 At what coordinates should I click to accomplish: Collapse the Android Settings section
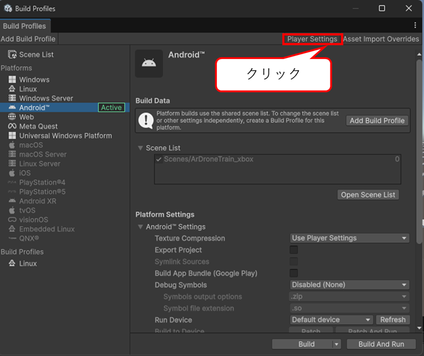(x=140, y=227)
